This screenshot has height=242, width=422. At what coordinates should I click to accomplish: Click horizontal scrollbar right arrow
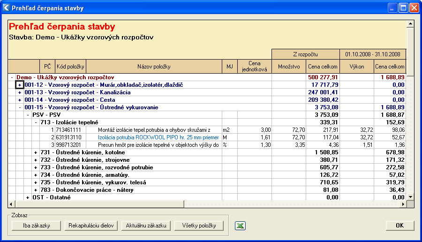(x=403, y=204)
